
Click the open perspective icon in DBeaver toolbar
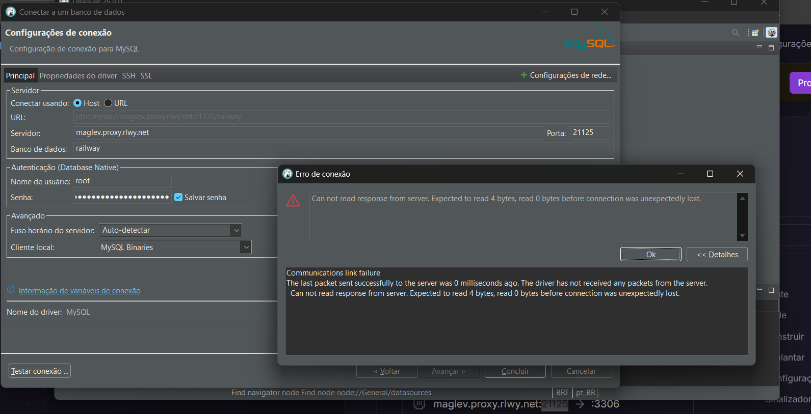[x=755, y=33]
